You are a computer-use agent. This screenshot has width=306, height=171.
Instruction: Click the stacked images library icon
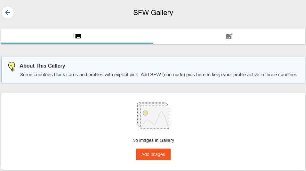tap(77, 36)
